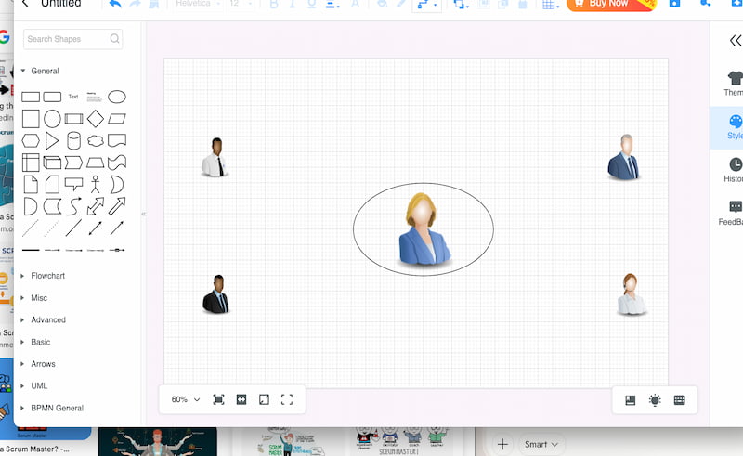Image resolution: width=743 pixels, height=456 pixels.
Task: Choose the trapezoid shape in General
Action: pos(96,163)
